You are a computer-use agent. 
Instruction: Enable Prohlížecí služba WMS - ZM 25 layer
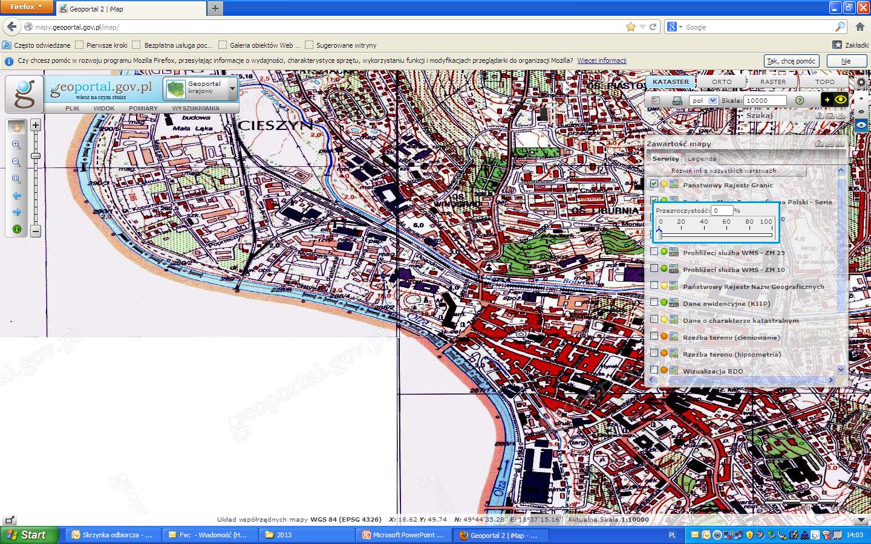[654, 251]
